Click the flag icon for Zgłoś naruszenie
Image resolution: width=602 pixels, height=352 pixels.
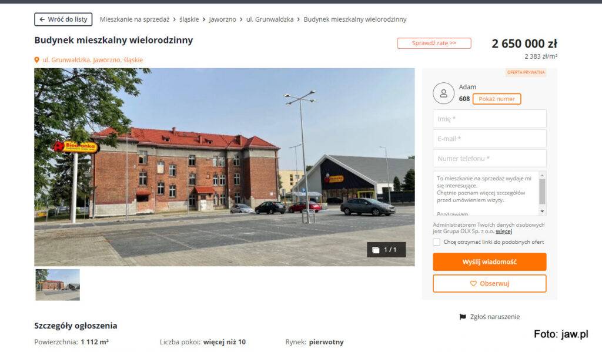463,317
